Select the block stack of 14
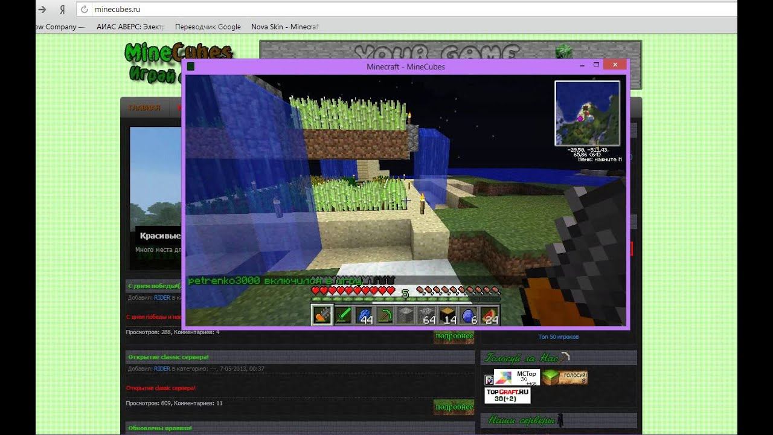This screenshot has height=435, width=773. coord(449,314)
